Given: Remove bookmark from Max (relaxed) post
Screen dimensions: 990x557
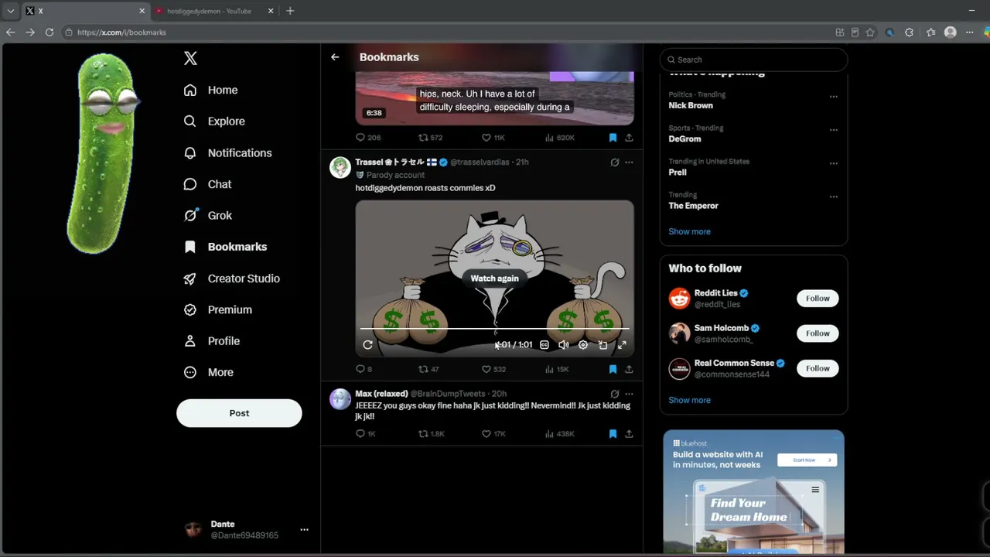Looking at the screenshot, I should click(613, 434).
